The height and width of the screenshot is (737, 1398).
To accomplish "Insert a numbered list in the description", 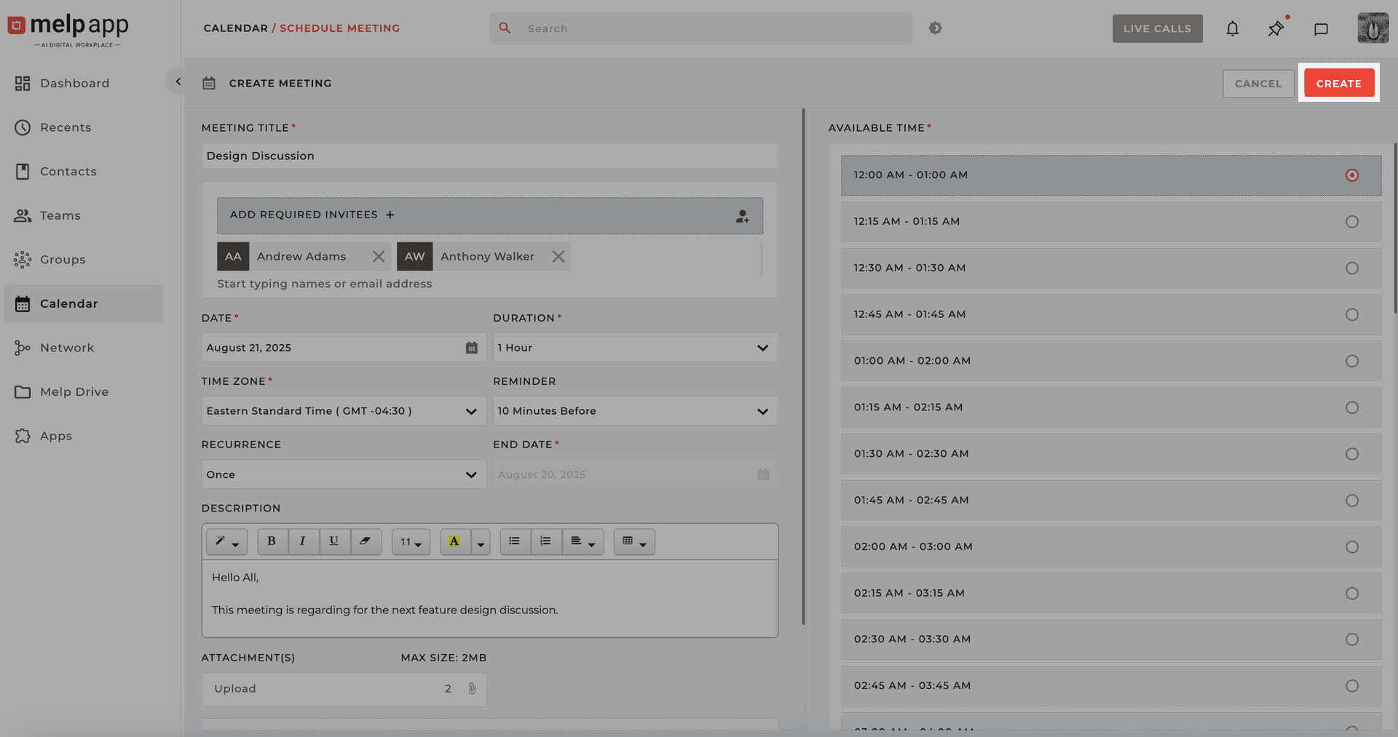I will (546, 541).
